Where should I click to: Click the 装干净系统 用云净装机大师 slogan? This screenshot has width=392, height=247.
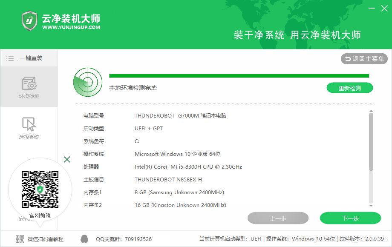297,35
